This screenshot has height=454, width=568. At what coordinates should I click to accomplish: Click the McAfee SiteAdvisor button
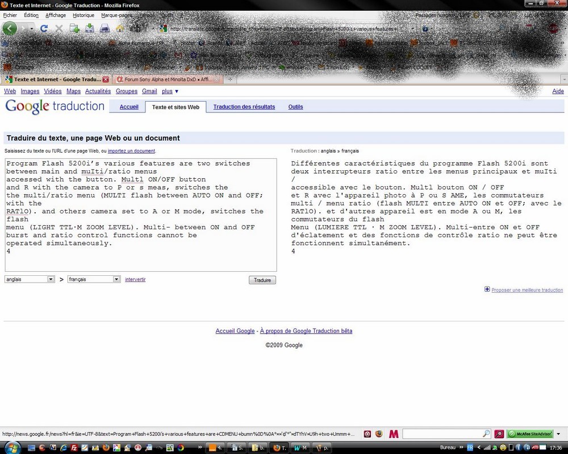coord(529,434)
